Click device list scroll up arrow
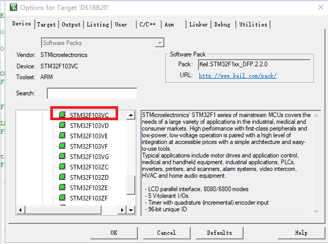Screen dimensions: 328x244 [131, 115]
